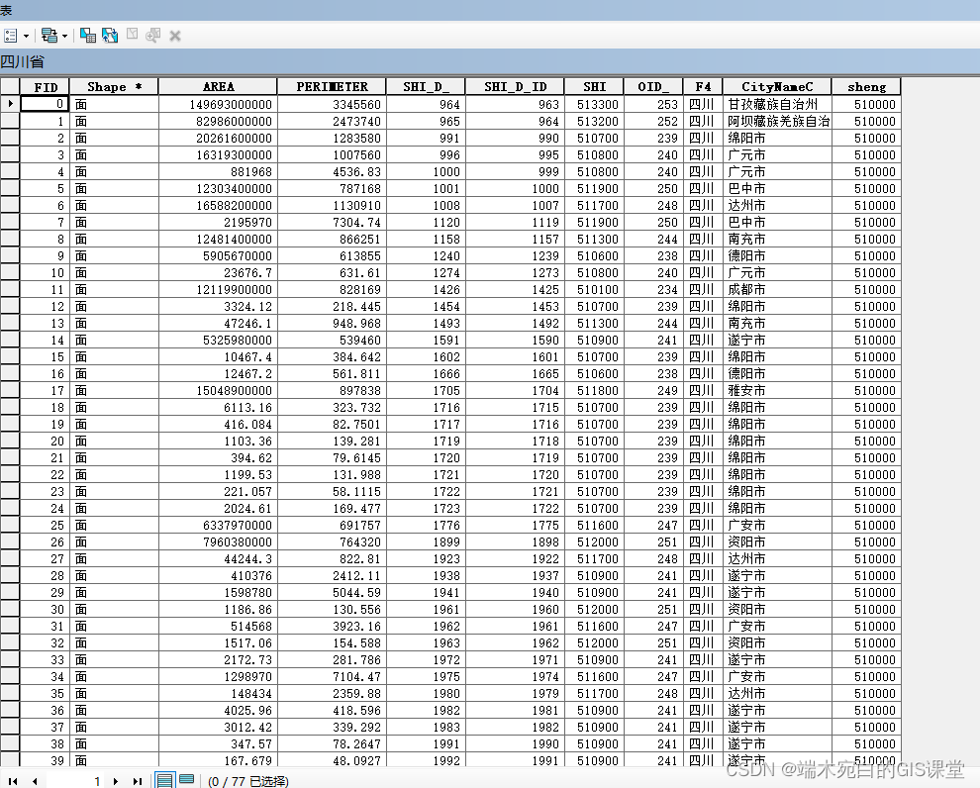This screenshot has height=788, width=980.
Task: Click the PERIMETER column header
Action: coord(332,87)
